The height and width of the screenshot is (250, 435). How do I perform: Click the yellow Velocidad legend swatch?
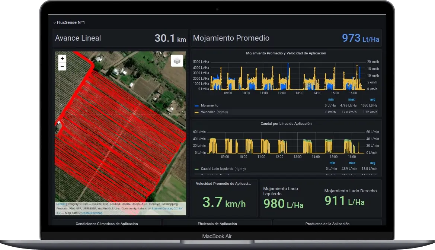(196, 112)
